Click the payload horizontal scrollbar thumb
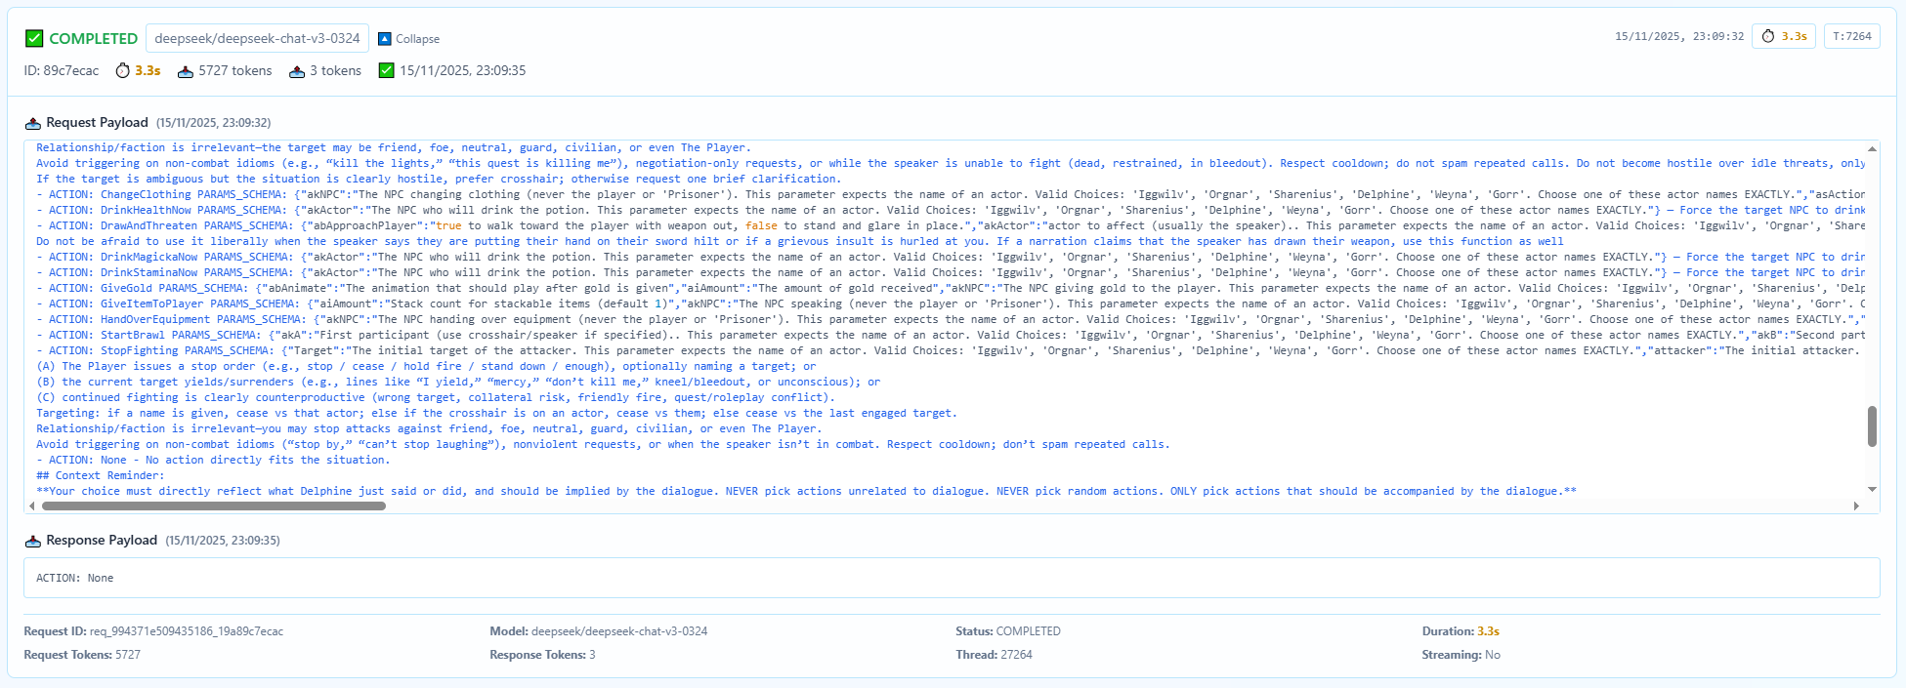Image resolution: width=1906 pixels, height=688 pixels. 213,506
